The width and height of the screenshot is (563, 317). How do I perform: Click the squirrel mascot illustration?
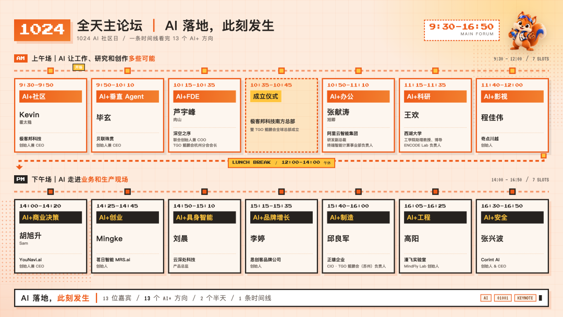click(527, 31)
